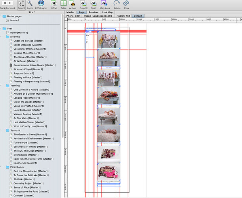Pick the Table tool
Image resolution: width=242 pixels, height=198 pixels.
(63, 5)
